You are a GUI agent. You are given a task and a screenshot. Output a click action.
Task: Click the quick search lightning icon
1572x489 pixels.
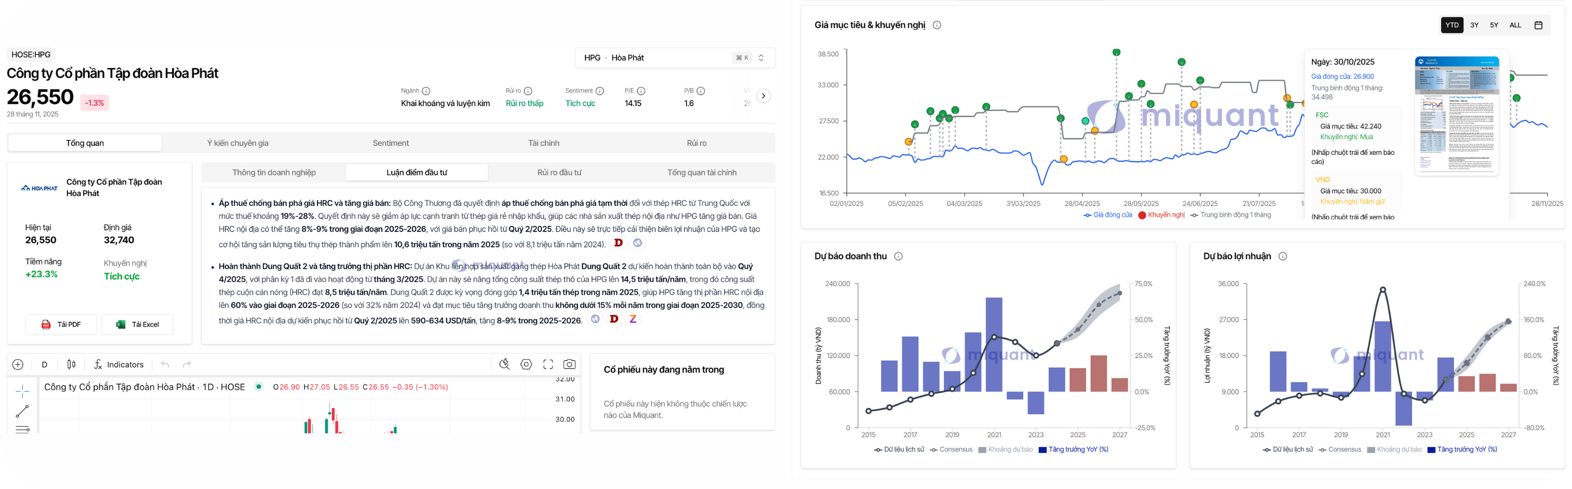point(504,364)
